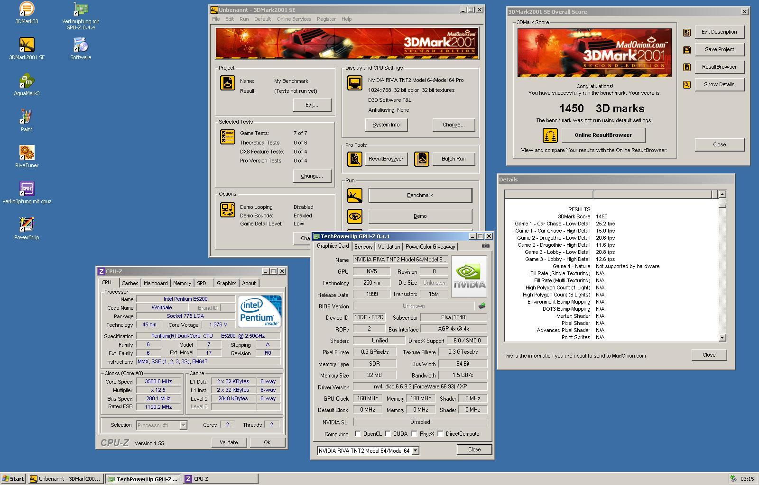Click the Online ResultBrowser button
The width and height of the screenshot is (759, 485).
click(x=603, y=135)
